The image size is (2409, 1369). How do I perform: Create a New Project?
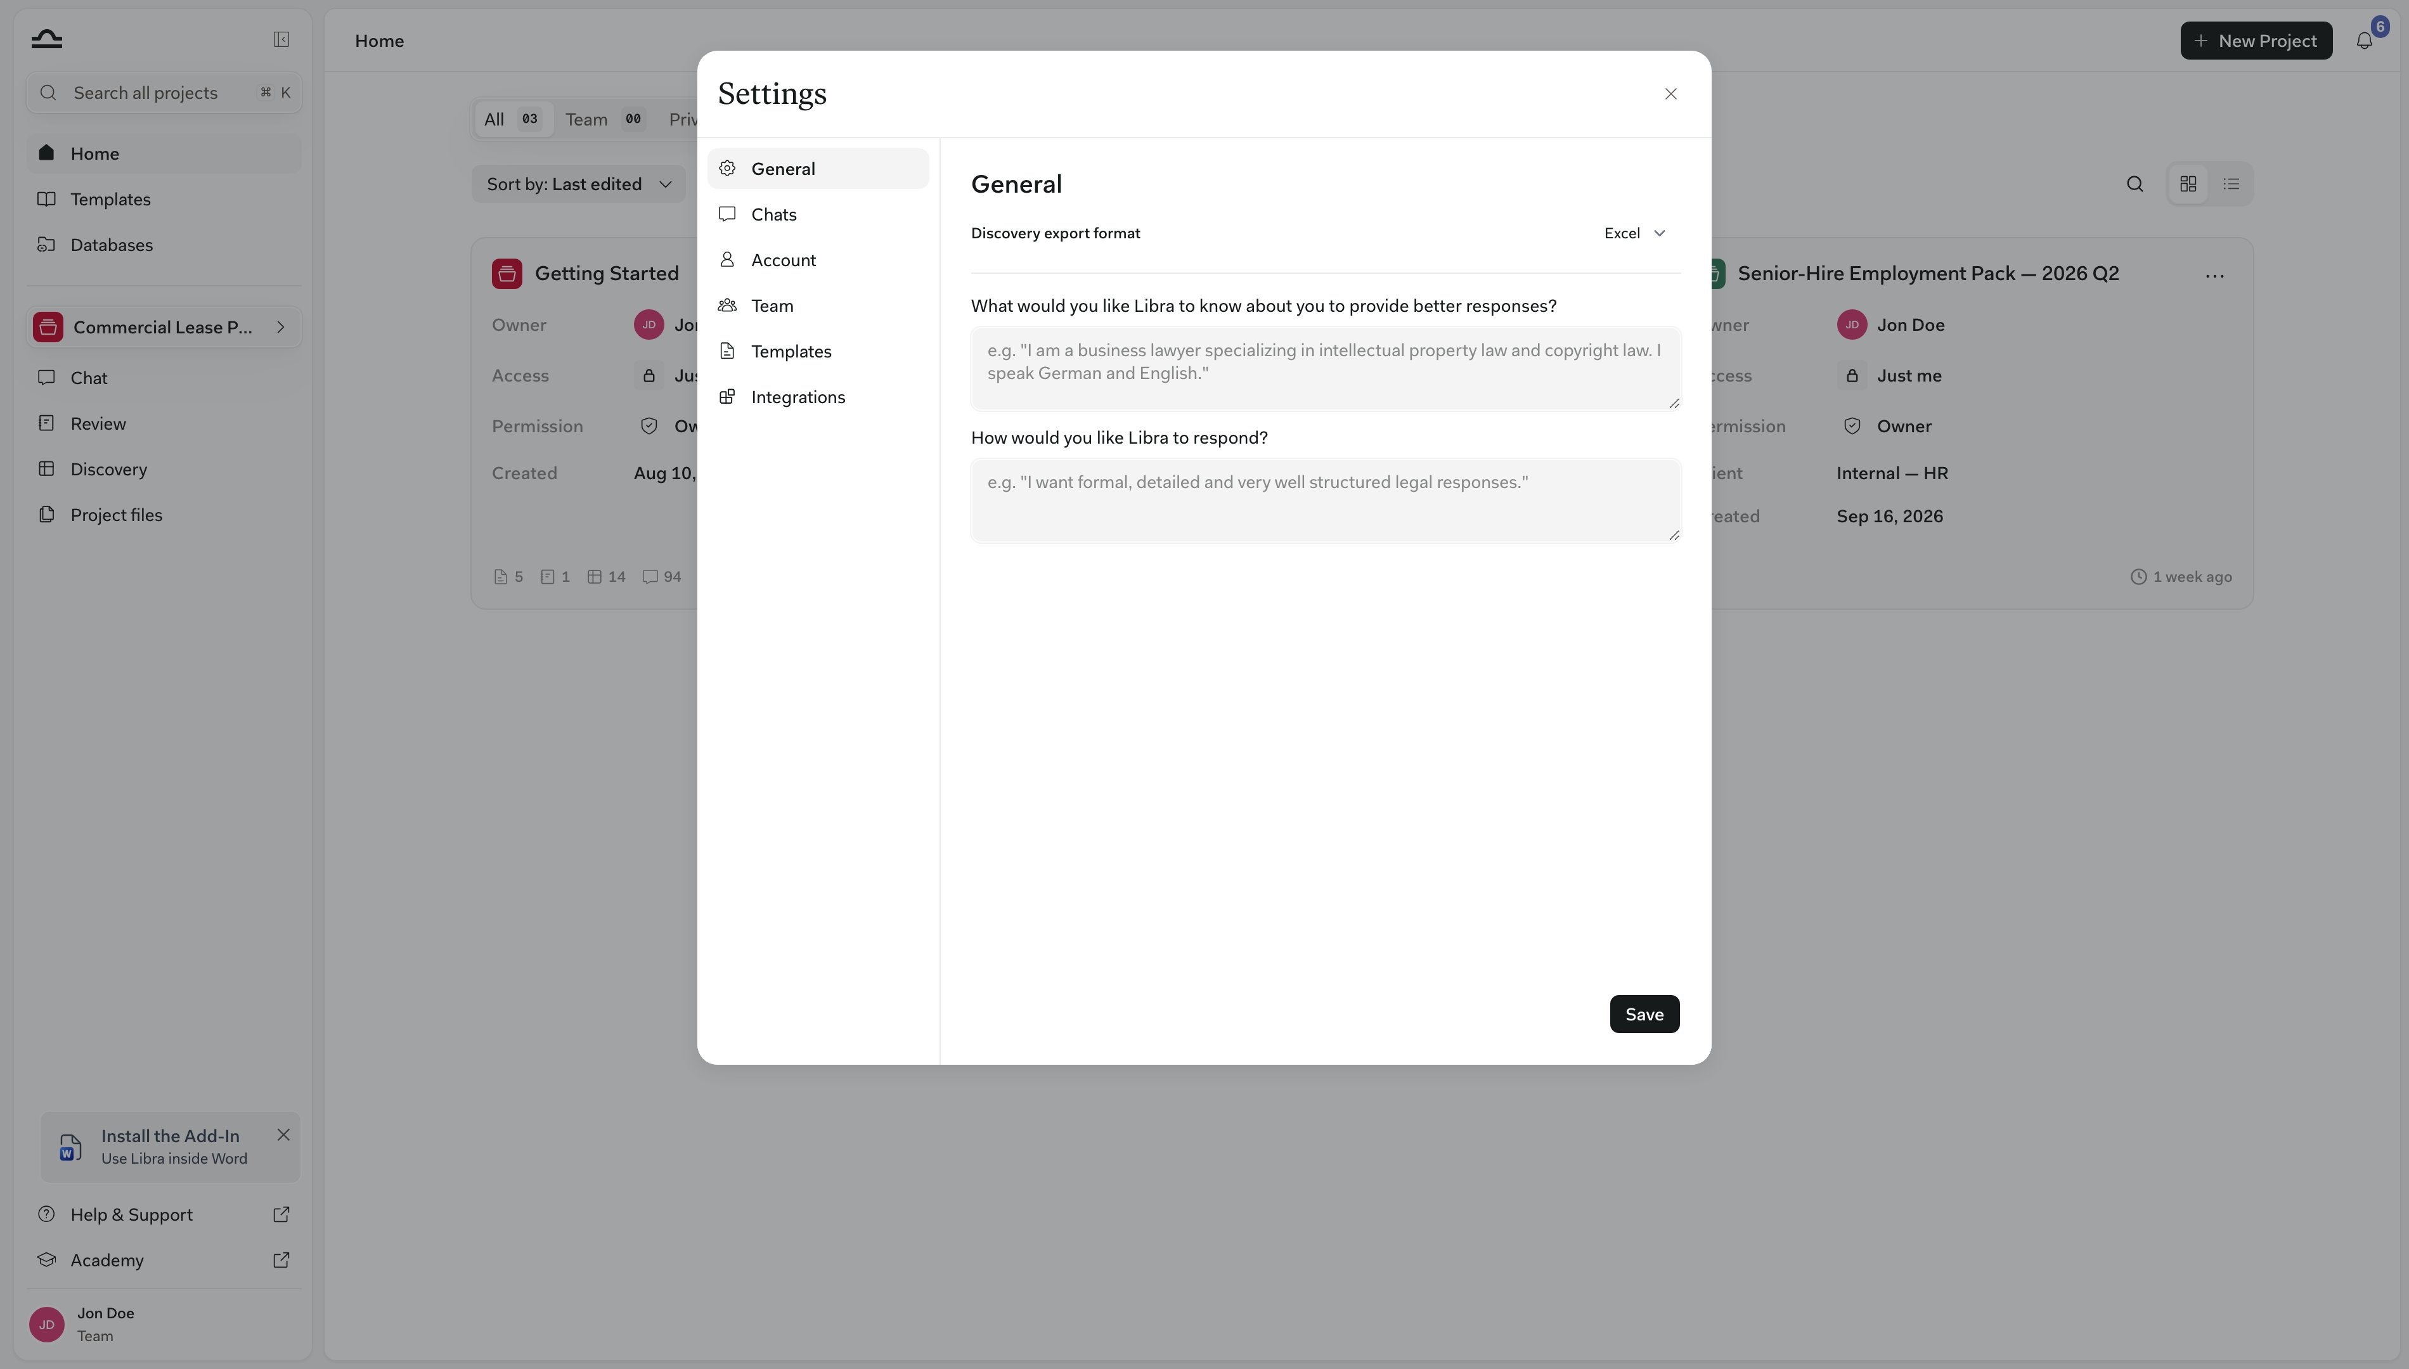coord(2256,41)
